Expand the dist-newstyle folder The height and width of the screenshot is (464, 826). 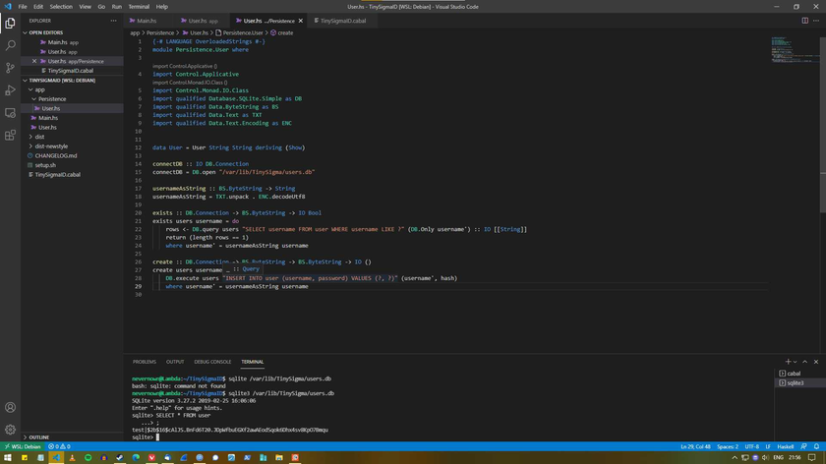click(x=51, y=145)
